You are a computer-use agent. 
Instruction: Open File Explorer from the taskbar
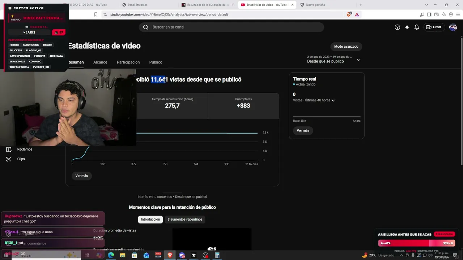[123, 255]
